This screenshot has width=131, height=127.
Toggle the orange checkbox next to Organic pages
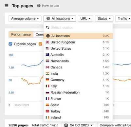pyautogui.click(x=40, y=44)
